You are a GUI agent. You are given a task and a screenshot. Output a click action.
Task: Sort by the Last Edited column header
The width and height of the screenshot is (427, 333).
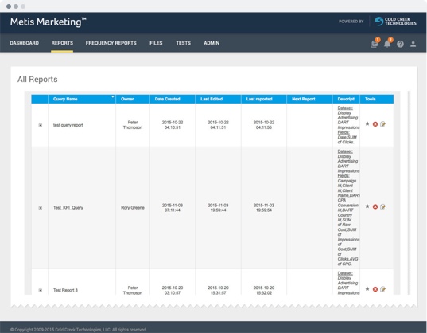point(218,99)
